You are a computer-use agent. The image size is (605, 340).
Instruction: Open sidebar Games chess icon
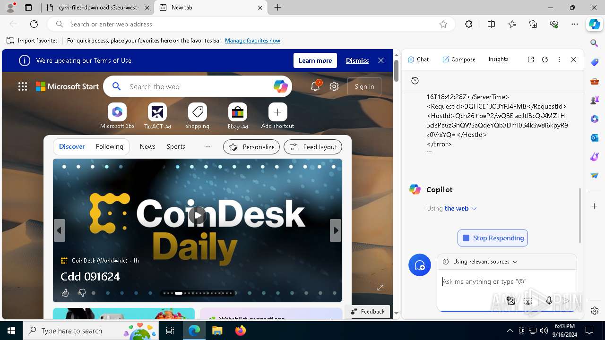pos(595,100)
